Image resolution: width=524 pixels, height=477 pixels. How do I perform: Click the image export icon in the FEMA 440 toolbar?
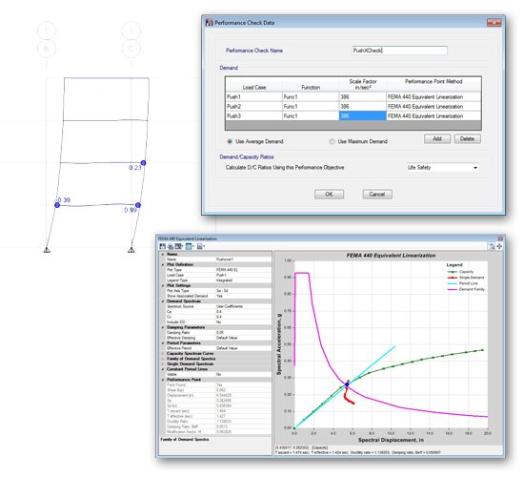tap(179, 246)
